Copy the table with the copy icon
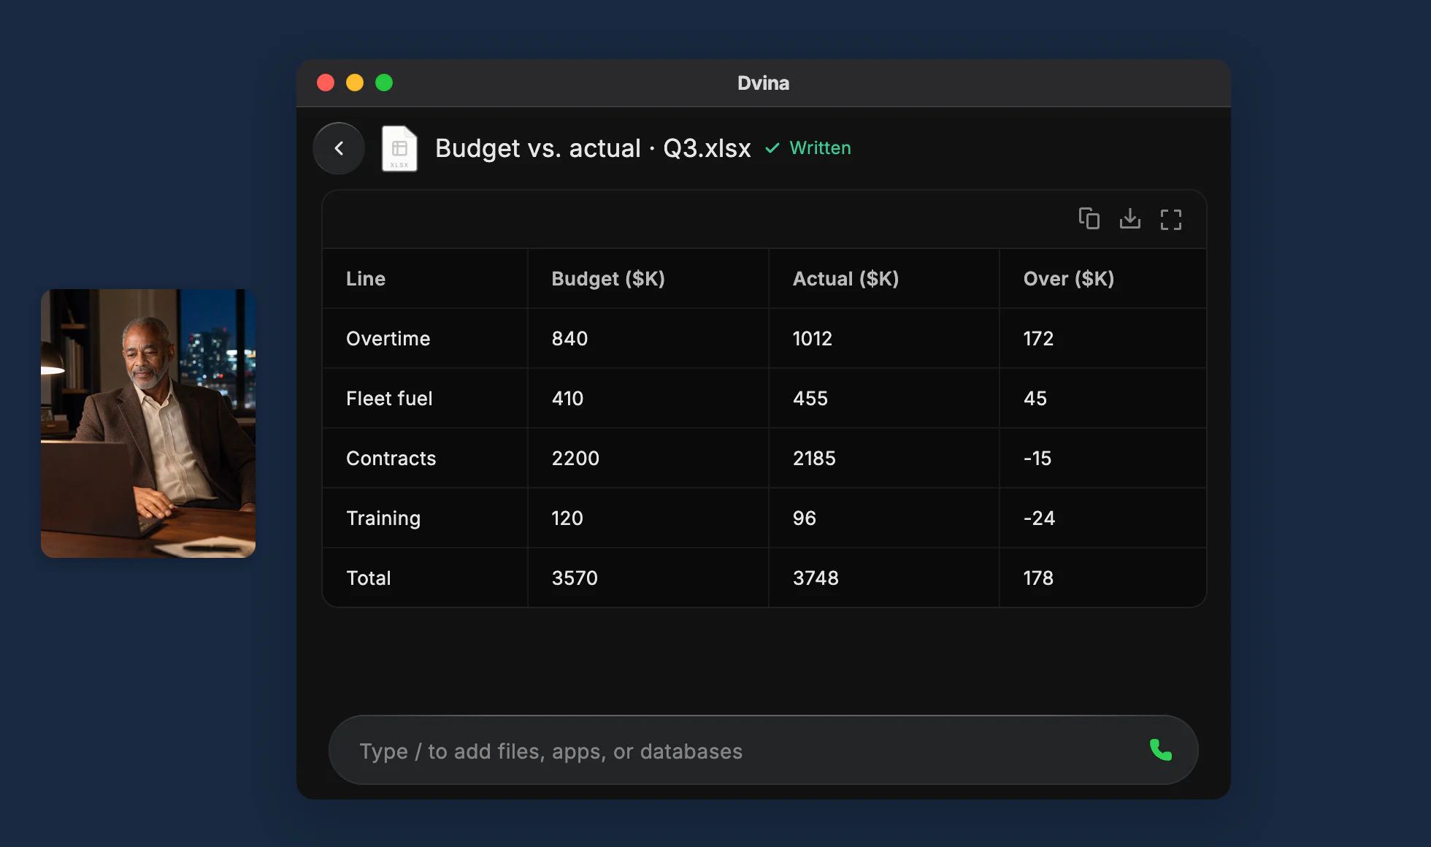This screenshot has height=847, width=1431. pos(1089,218)
